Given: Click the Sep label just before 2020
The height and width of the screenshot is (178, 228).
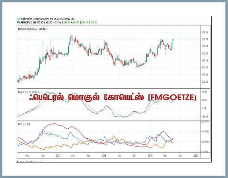Looking at the screenshot, I should (x=180, y=156).
